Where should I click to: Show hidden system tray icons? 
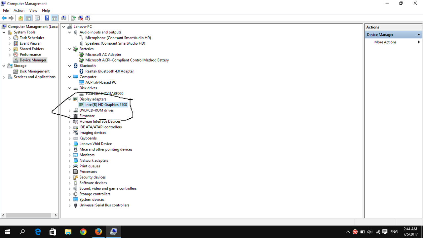coord(348,232)
